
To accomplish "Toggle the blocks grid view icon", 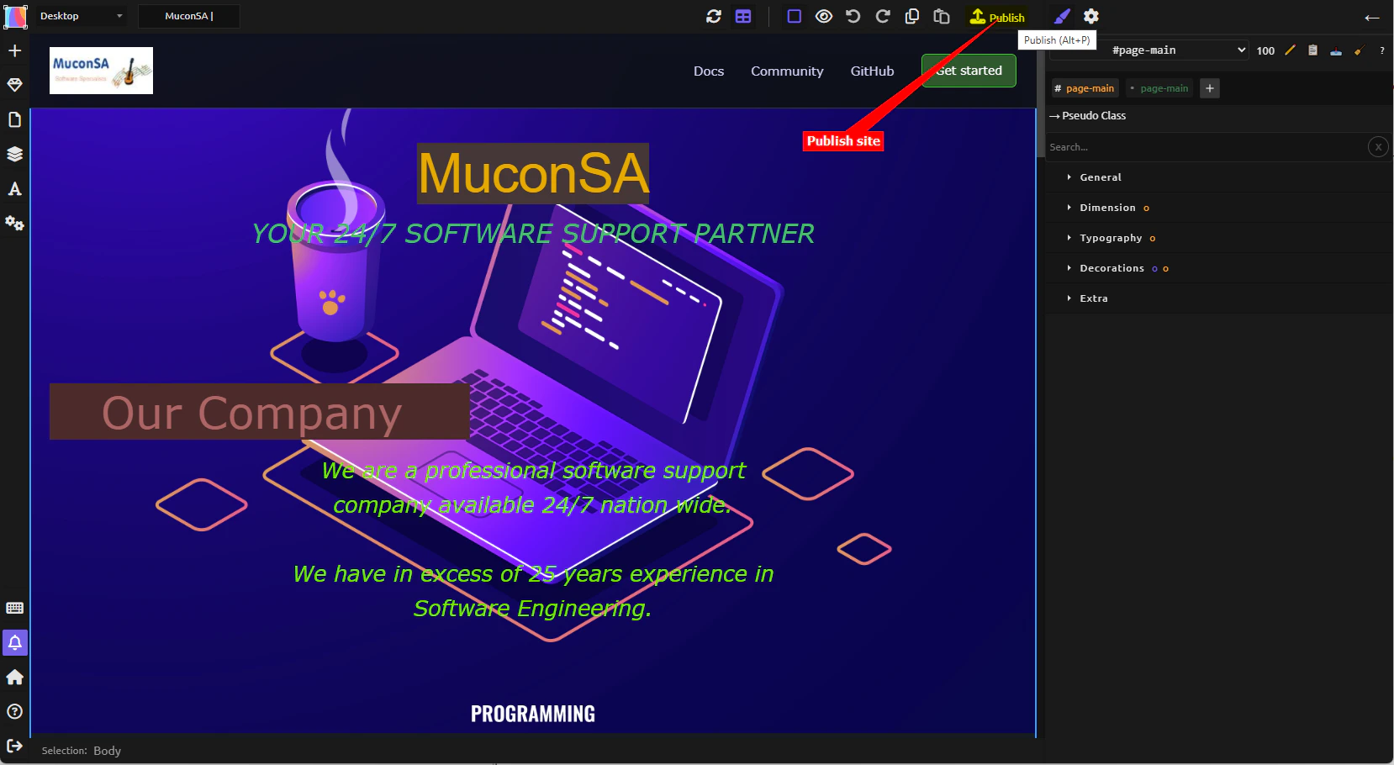I will click(x=742, y=16).
